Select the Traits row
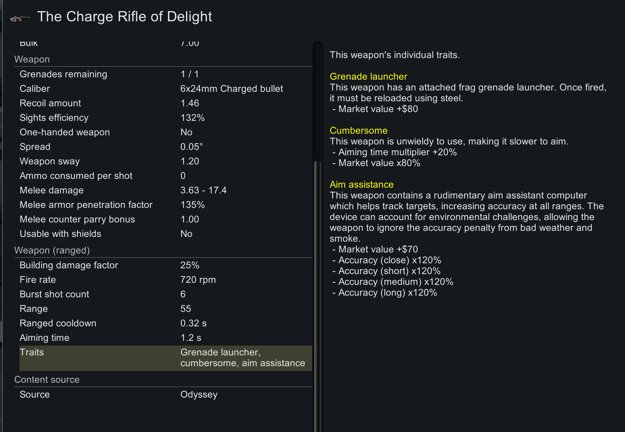Screen dimensions: 625x432 [x=166, y=358]
